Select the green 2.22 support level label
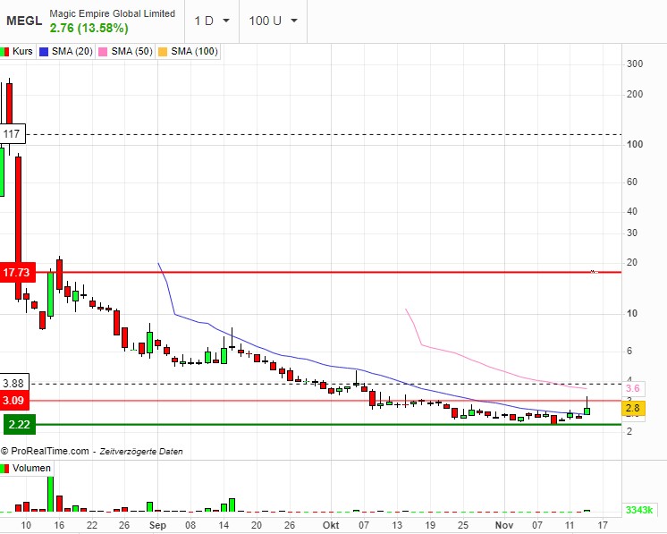This screenshot has width=667, height=534. point(19,424)
